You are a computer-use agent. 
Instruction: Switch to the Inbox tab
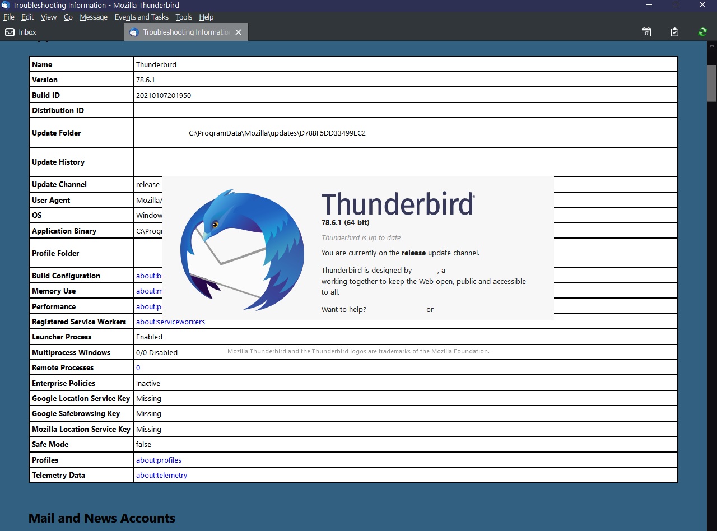(x=62, y=32)
